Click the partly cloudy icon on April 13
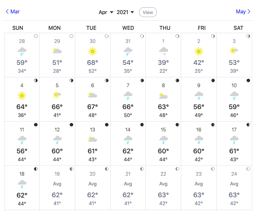256x211 pixels. point(93,140)
